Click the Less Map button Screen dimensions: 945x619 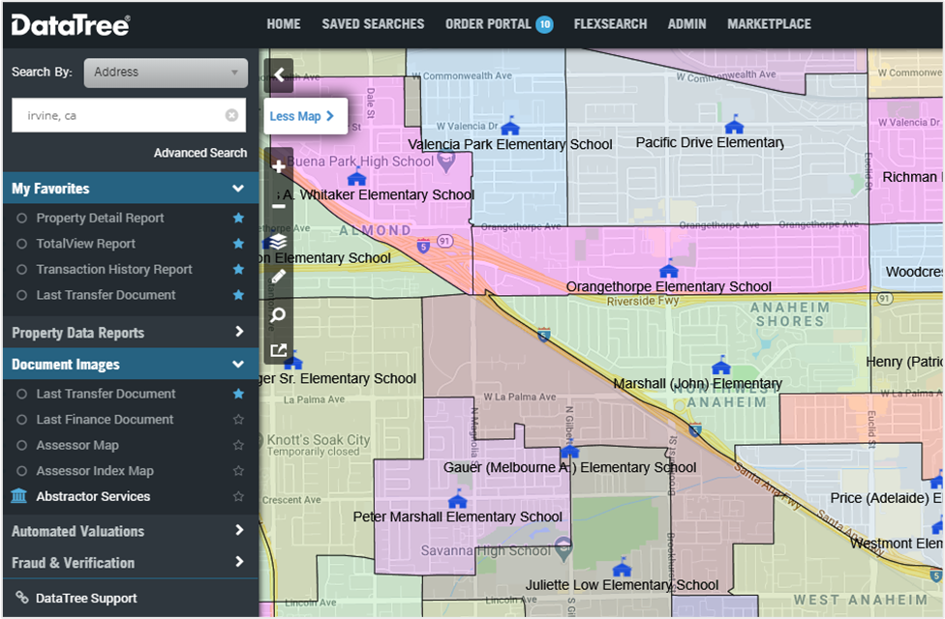[301, 116]
